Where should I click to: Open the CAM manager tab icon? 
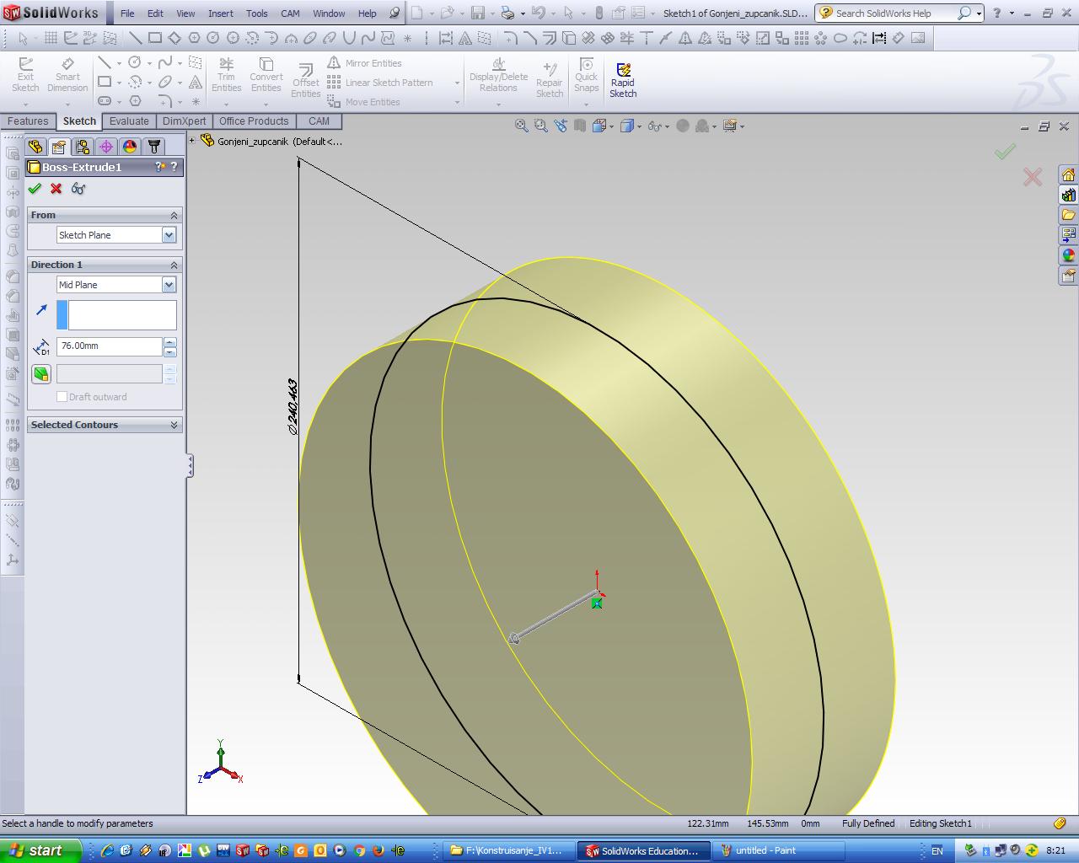[153, 147]
